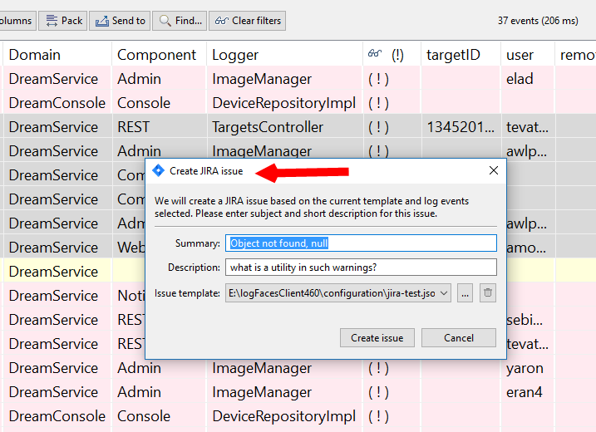The width and height of the screenshot is (596, 432).
Task: Click the Noti... component cell
Action: point(131,296)
